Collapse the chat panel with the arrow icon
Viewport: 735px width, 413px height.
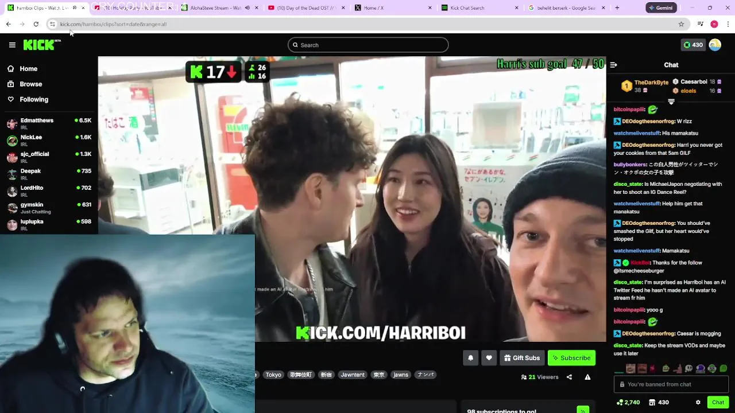point(613,65)
